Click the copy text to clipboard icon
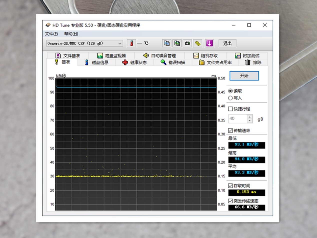The image size is (317, 238). 167,43
